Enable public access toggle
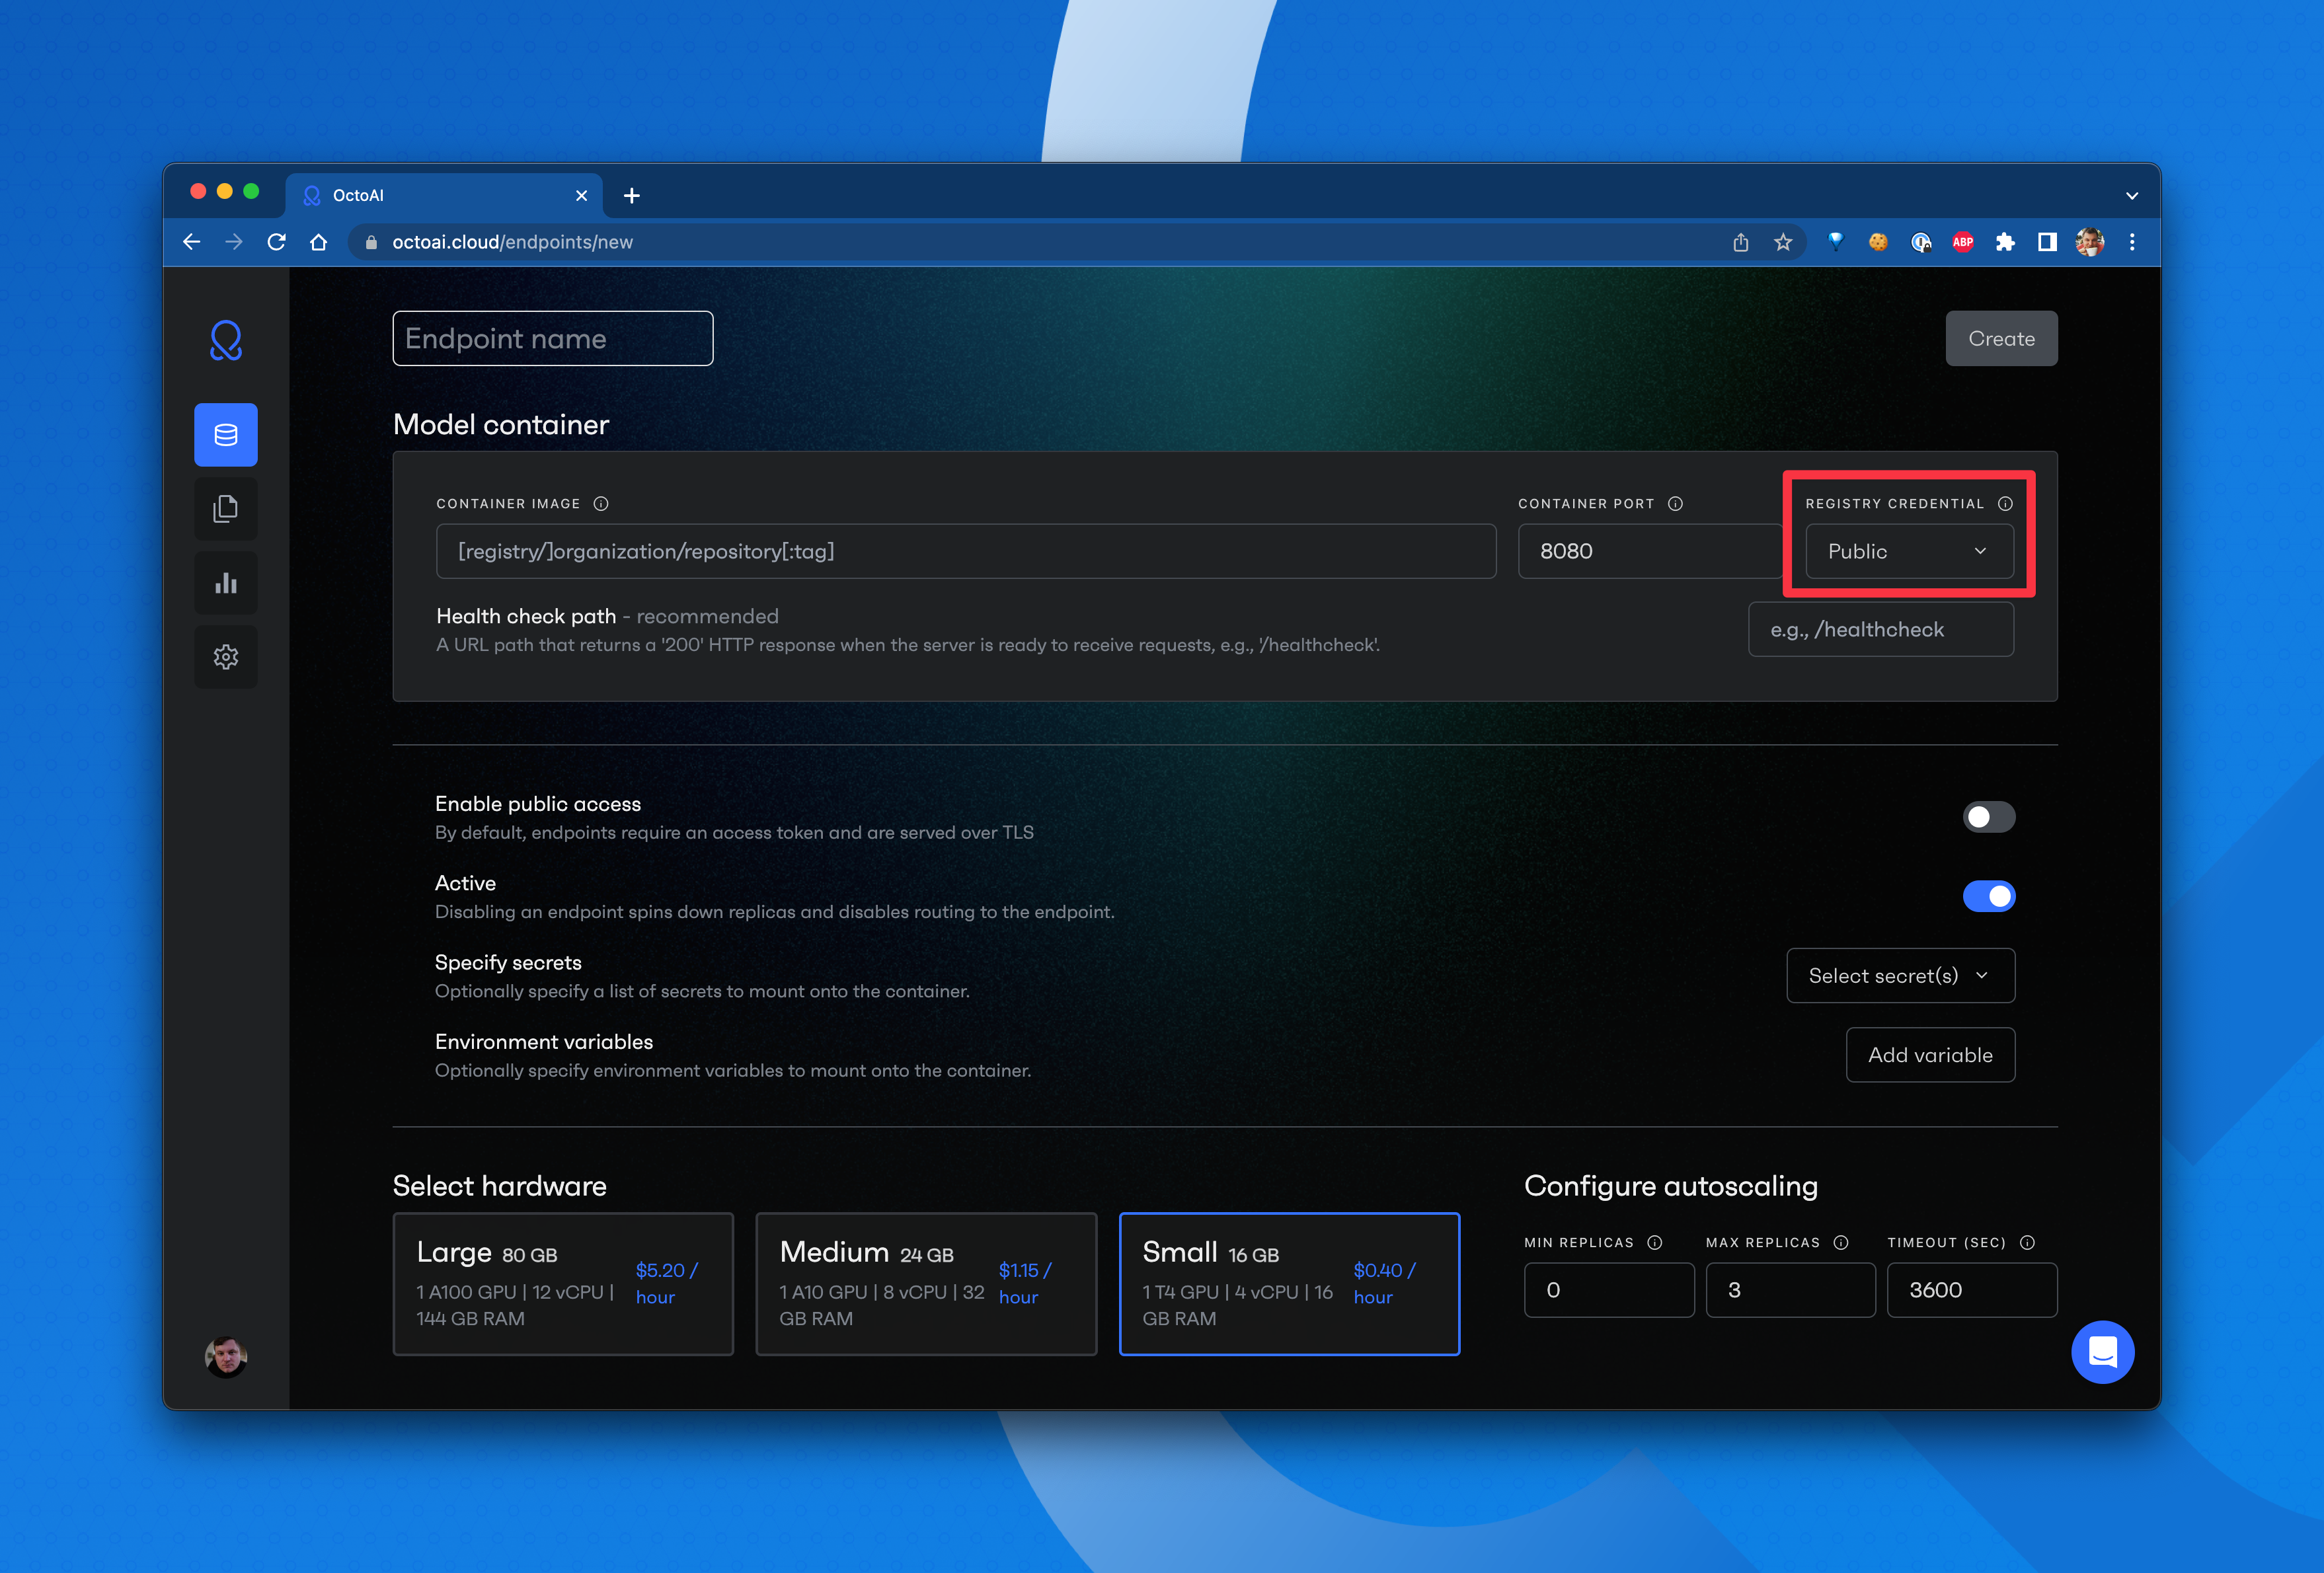The image size is (2324, 1573). (1988, 817)
